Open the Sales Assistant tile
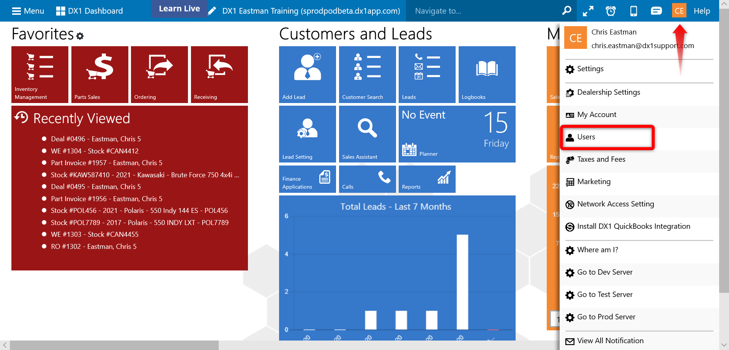The image size is (729, 350). (368, 134)
